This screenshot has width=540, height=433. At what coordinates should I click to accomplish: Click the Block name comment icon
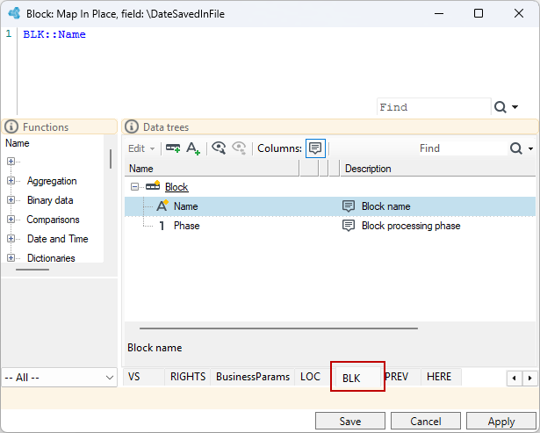click(x=349, y=206)
